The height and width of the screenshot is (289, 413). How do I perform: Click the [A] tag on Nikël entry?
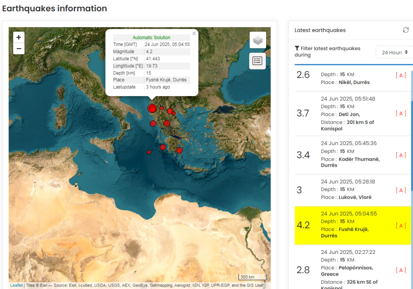(x=400, y=75)
